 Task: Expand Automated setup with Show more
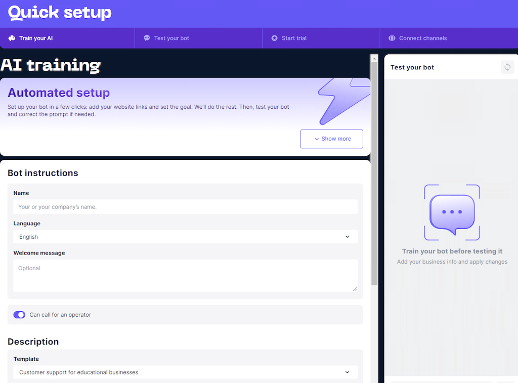(x=332, y=139)
